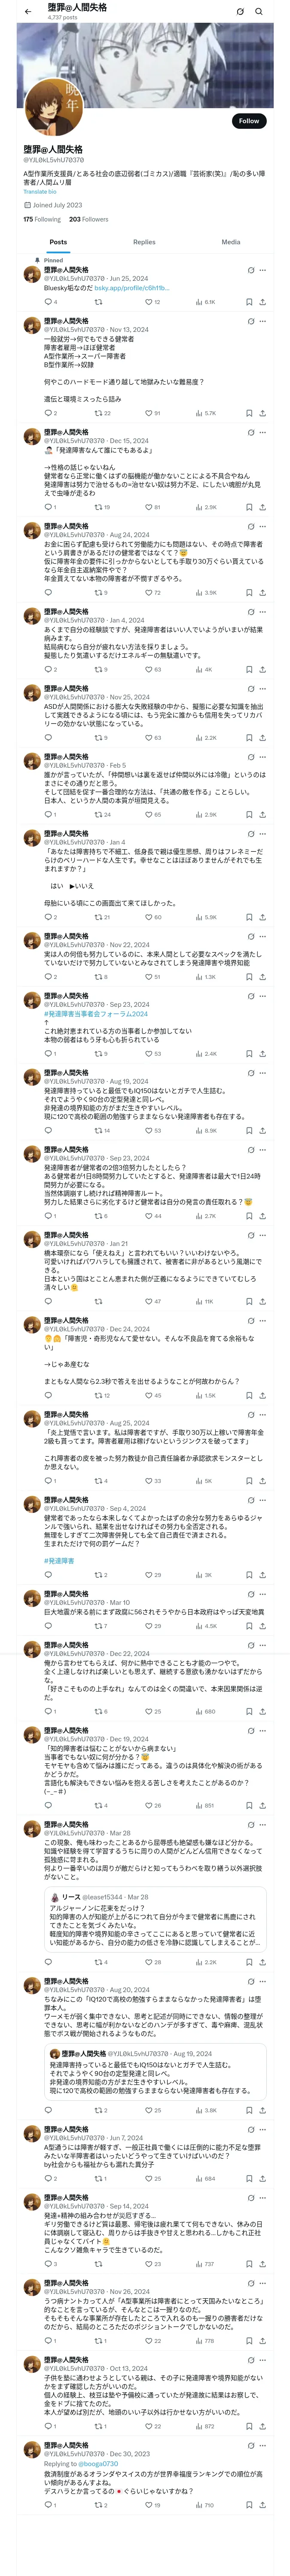Open more menu on Nov 13 post
Viewport: 290px width, 2576px height.
tap(263, 321)
